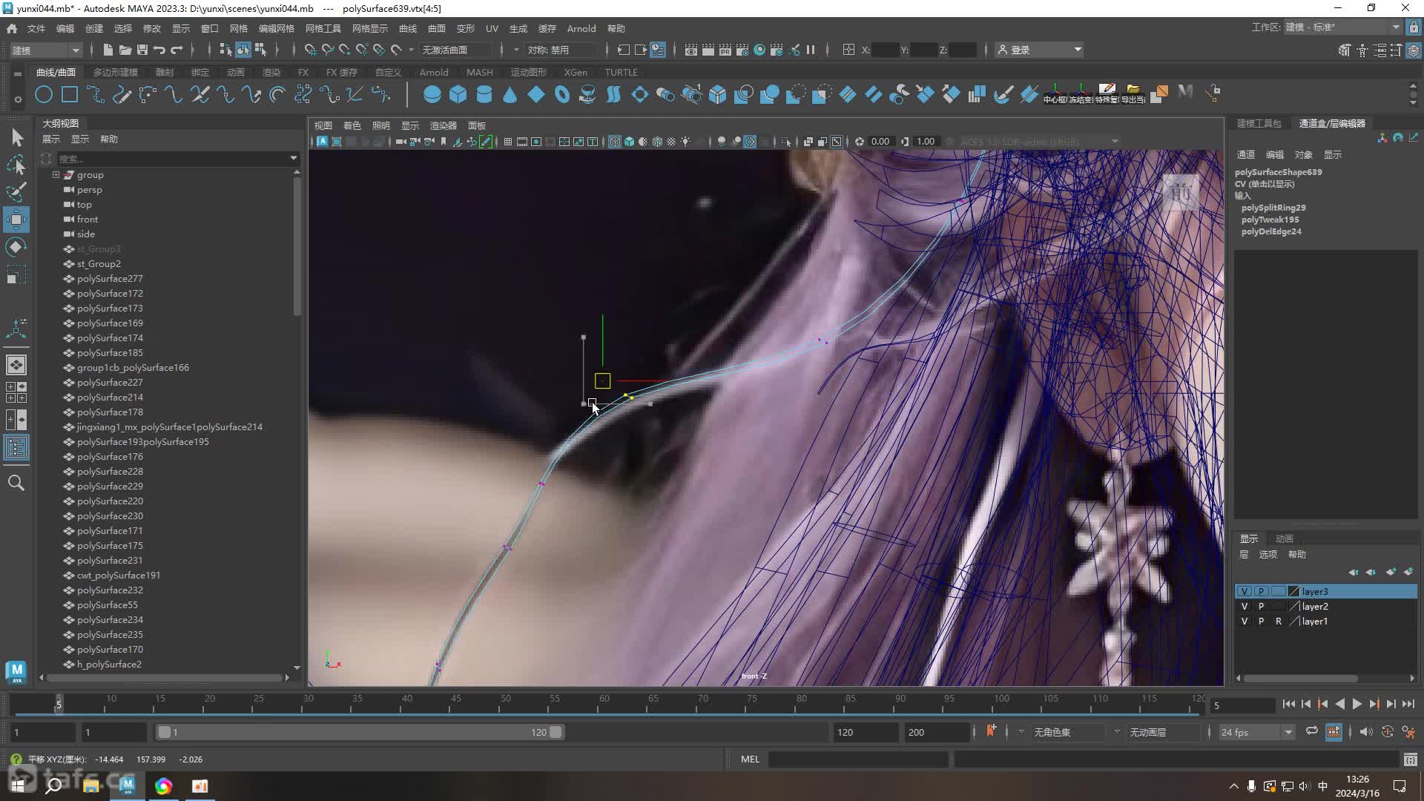Click the Undo arrow icon

pyautogui.click(x=159, y=50)
